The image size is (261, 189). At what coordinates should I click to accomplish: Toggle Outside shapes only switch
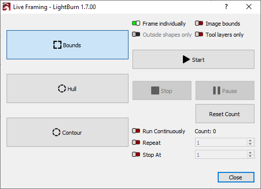tap(136, 34)
